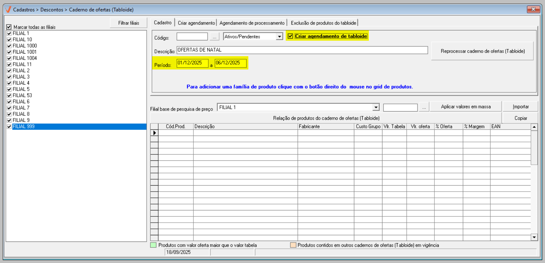Expand the Filial base de pesquisa dropdown
Image resolution: width=545 pixels, height=263 pixels.
point(375,107)
